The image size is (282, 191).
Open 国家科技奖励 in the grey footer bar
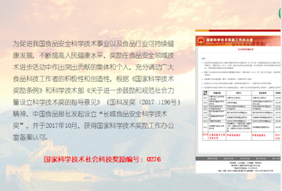213,158
